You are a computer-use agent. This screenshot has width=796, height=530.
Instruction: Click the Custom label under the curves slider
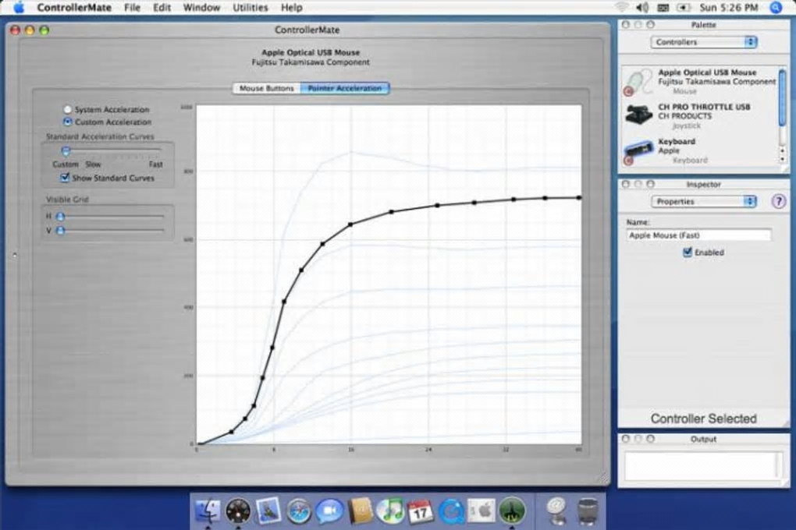tap(66, 164)
